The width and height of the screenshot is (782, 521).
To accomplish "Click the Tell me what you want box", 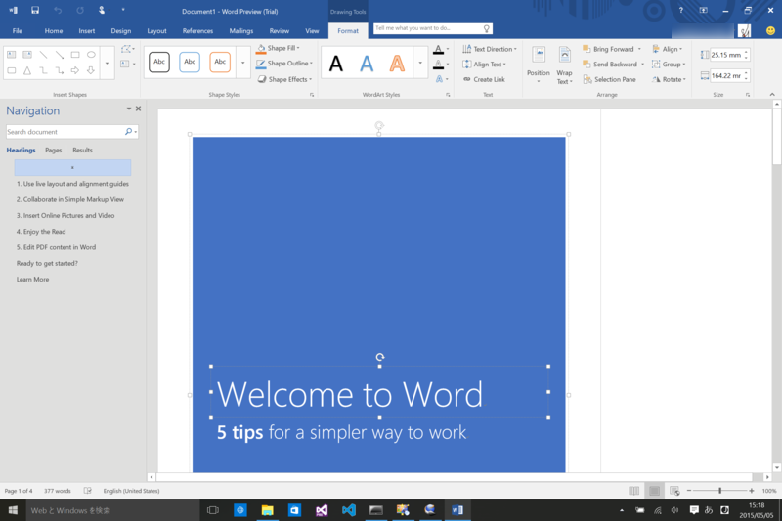I will coord(433,28).
